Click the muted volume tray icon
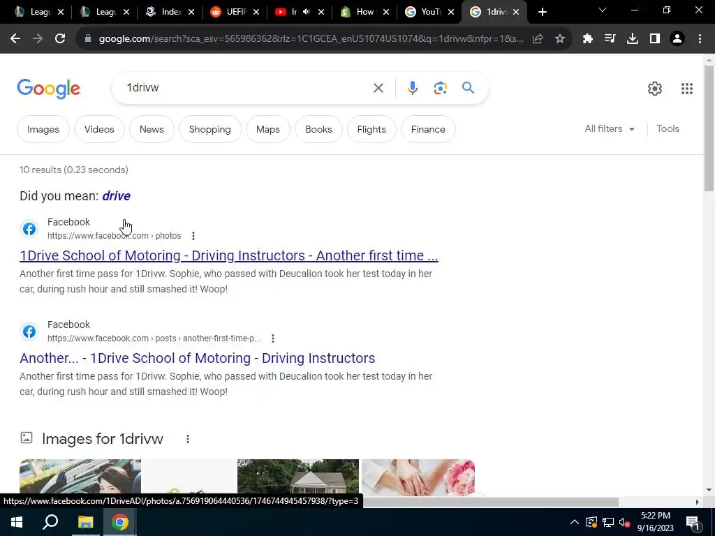 pyautogui.click(x=624, y=522)
